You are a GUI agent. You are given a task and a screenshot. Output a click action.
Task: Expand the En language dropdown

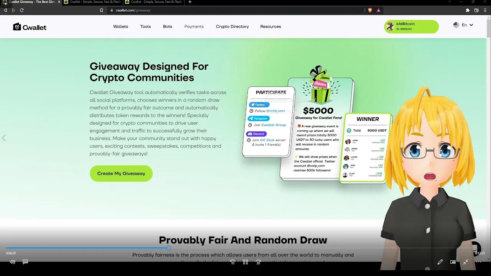point(468,25)
